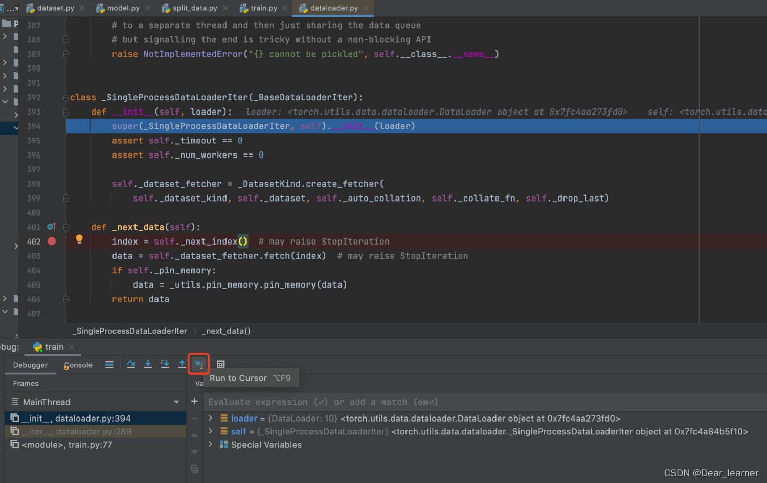The height and width of the screenshot is (483, 767).
Task: Close the train debug session tab
Action: click(x=72, y=347)
